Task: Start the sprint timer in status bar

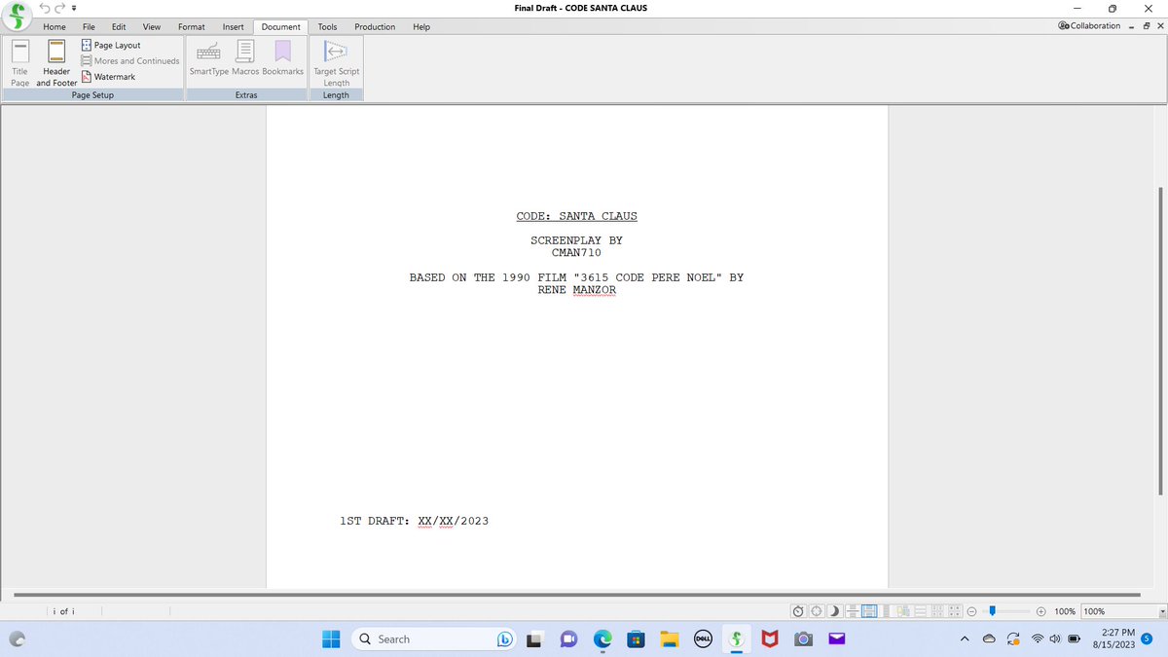Action: (799, 611)
